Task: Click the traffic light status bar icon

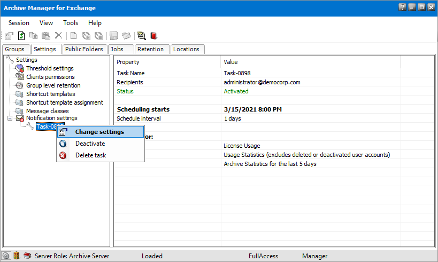Action: tap(17, 255)
